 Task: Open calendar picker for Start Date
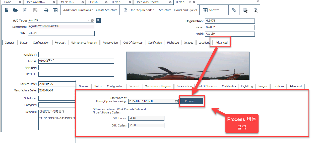176,101
